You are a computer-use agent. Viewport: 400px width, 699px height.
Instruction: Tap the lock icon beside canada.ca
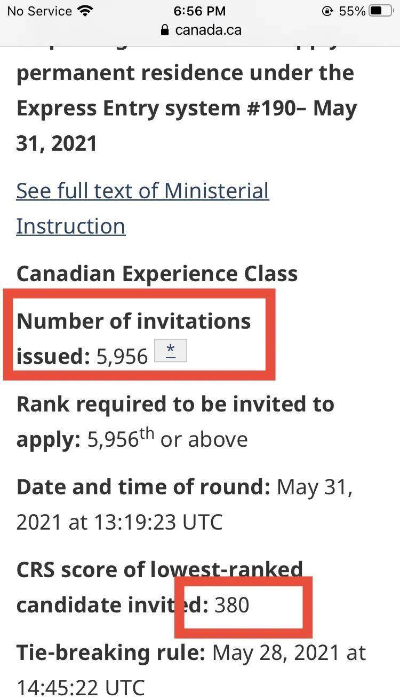(x=165, y=30)
